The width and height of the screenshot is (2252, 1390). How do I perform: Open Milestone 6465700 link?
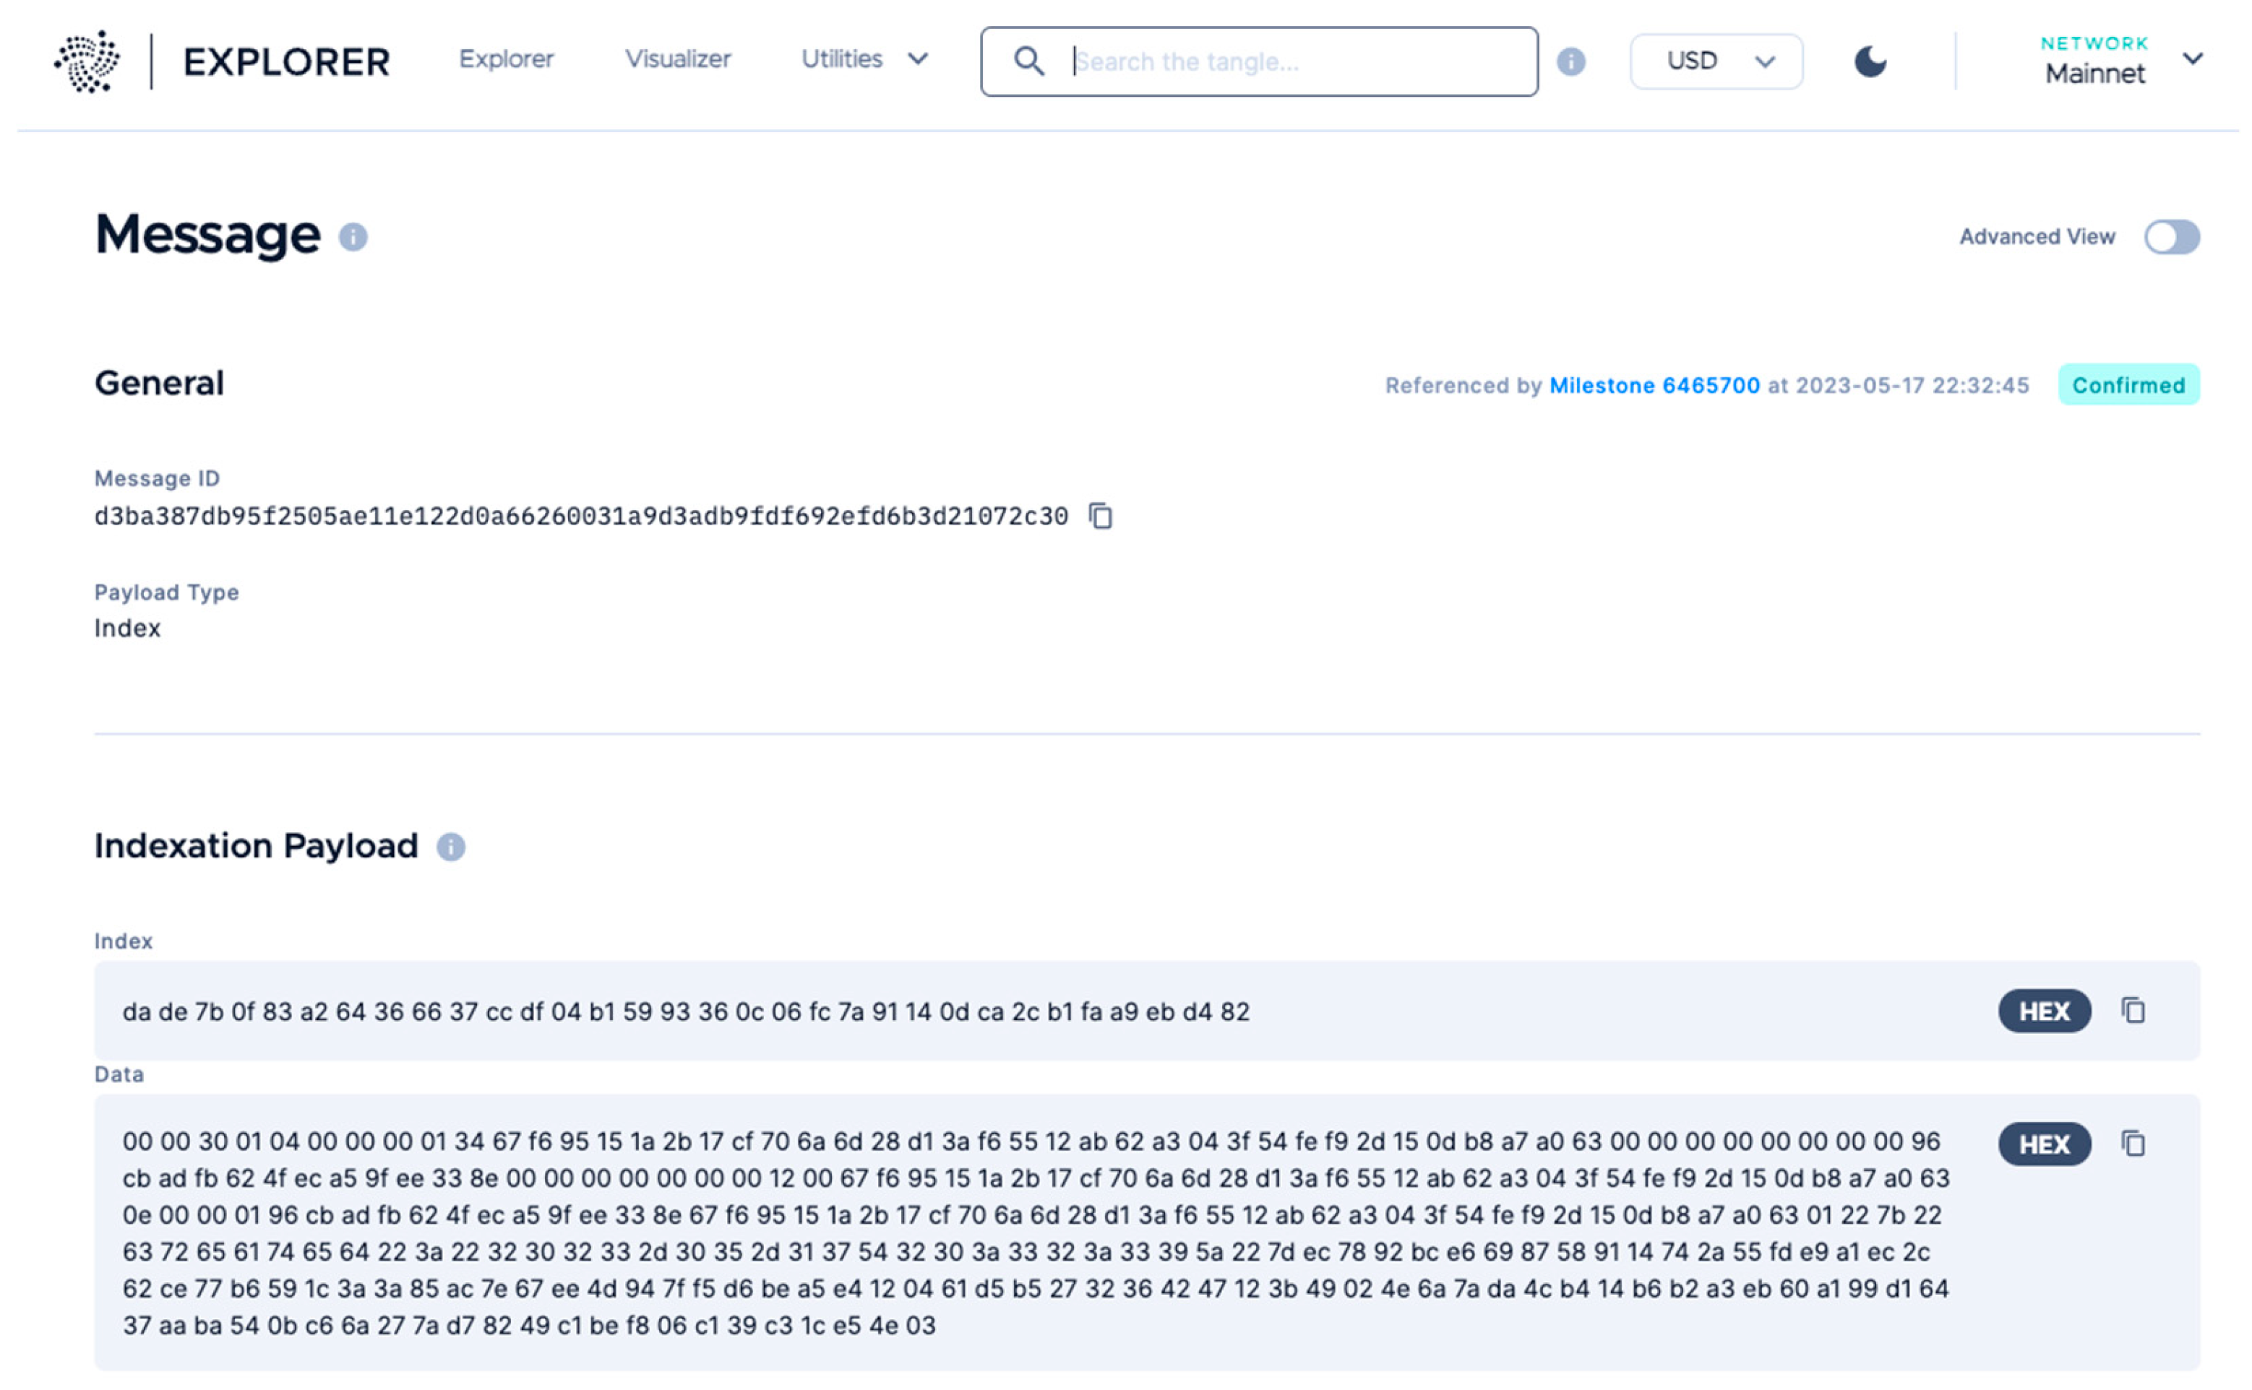click(x=1654, y=385)
